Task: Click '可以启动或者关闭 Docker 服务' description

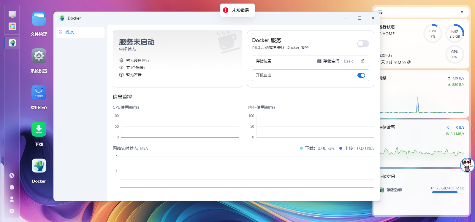Action: point(280,47)
